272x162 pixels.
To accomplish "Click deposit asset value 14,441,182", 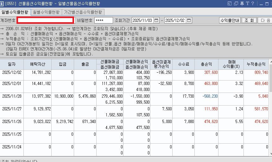I will click(x=41, y=83).
